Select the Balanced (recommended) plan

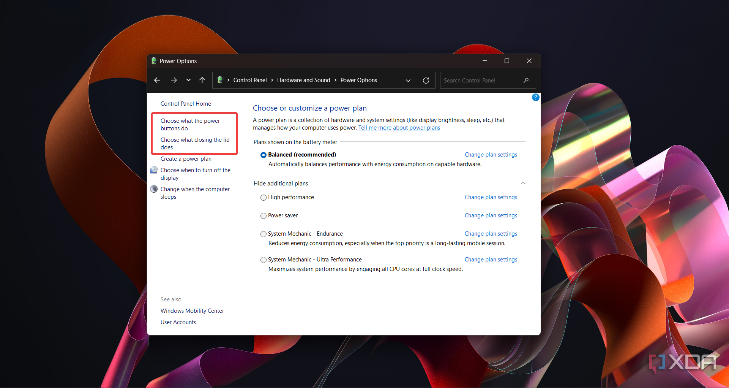pos(264,155)
